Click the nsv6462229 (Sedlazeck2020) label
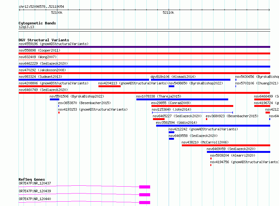Screen dimensions: 279x206 click(x=43, y=63)
